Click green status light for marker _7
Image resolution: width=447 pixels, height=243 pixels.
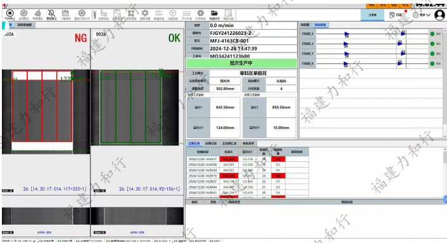[432, 54]
